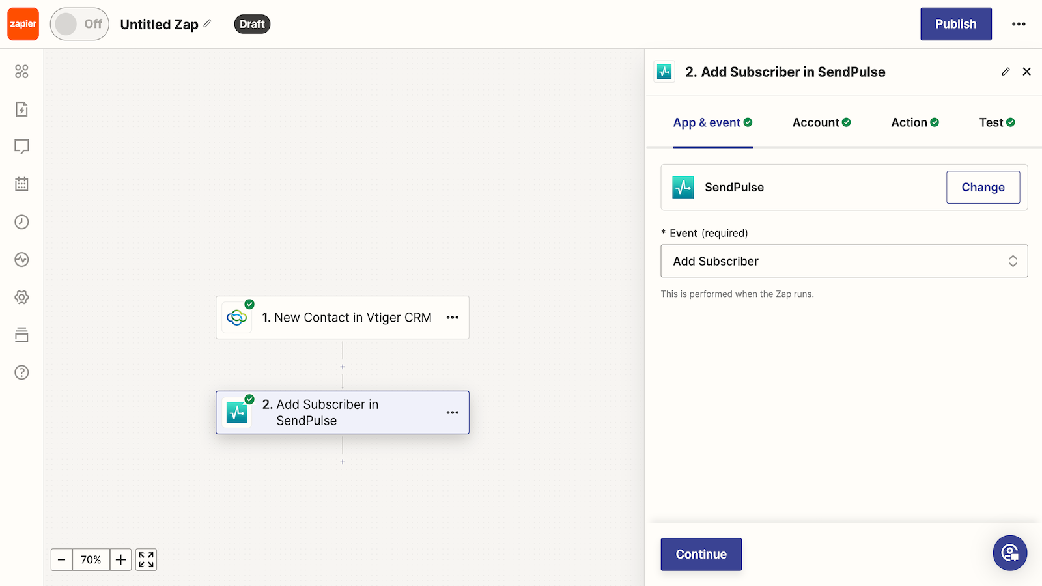Edit step title with the panel pencil icon
The image size is (1042, 586).
1006,72
